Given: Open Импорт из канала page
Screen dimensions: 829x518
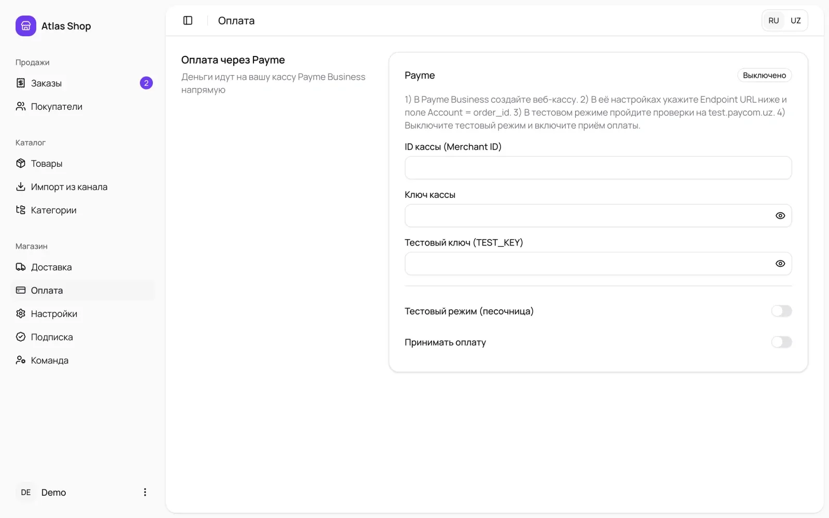Looking at the screenshot, I should [x=83, y=186].
